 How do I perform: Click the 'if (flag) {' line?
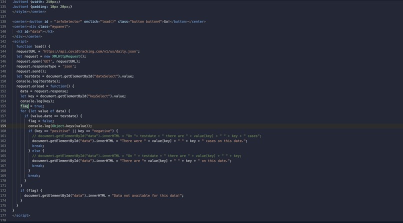click(x=31, y=190)
